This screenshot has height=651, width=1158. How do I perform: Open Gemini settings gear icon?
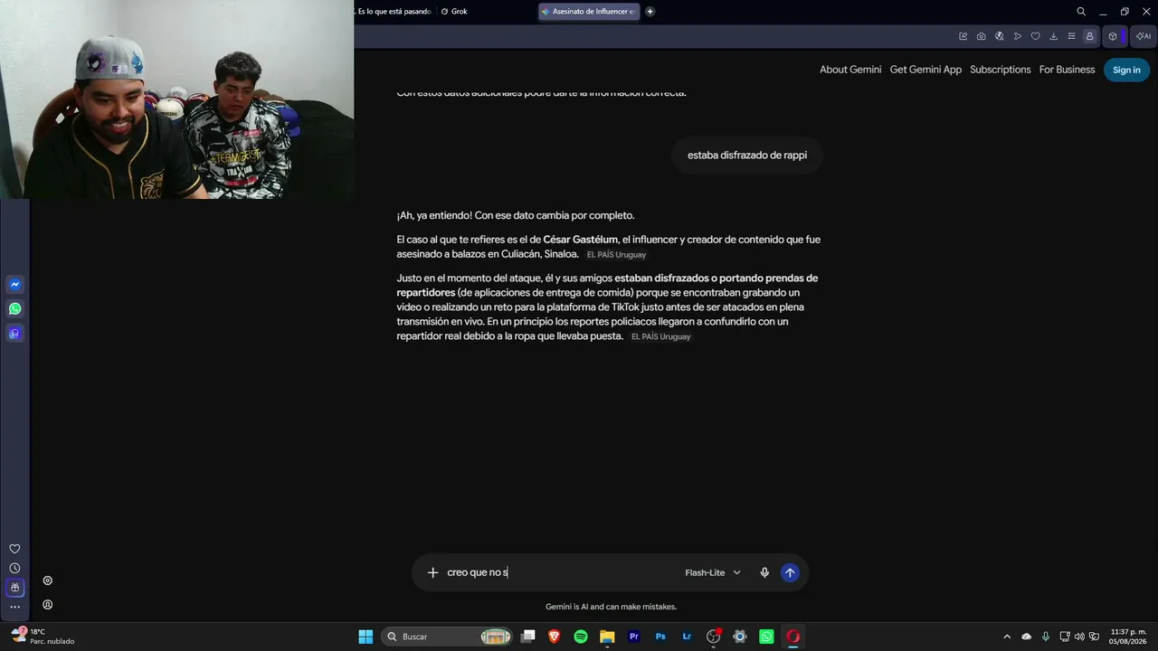coord(48,580)
